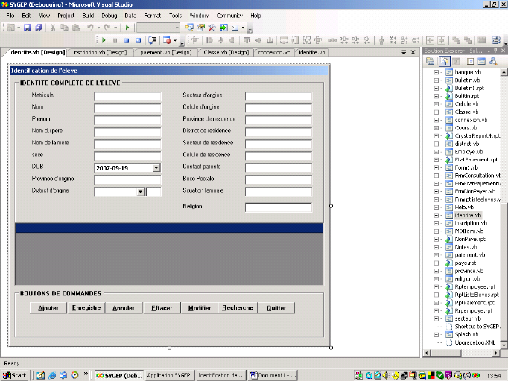Click the Matricule text field

point(127,96)
